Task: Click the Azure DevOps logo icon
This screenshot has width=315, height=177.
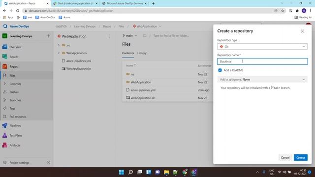Action: (5, 26)
